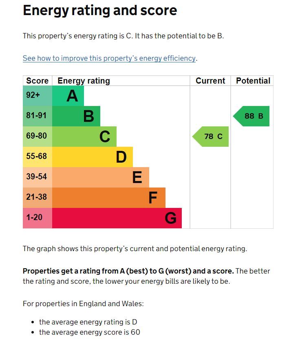Open the improve energy efficiency link

click(x=109, y=58)
